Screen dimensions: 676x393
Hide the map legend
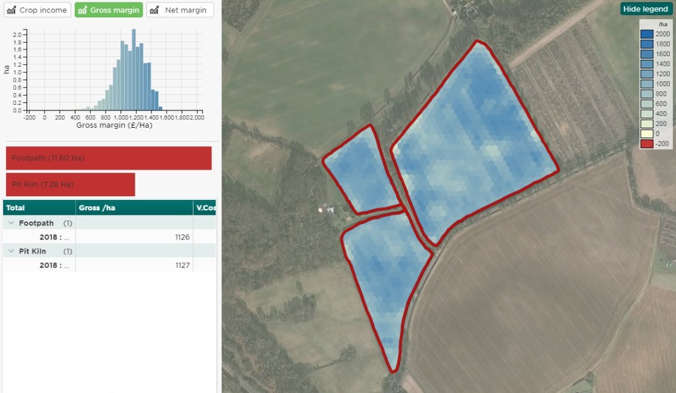click(645, 9)
